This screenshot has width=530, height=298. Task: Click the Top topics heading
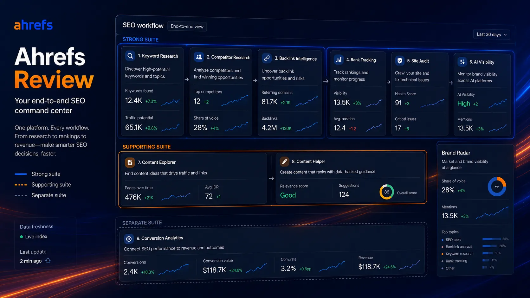(450, 232)
